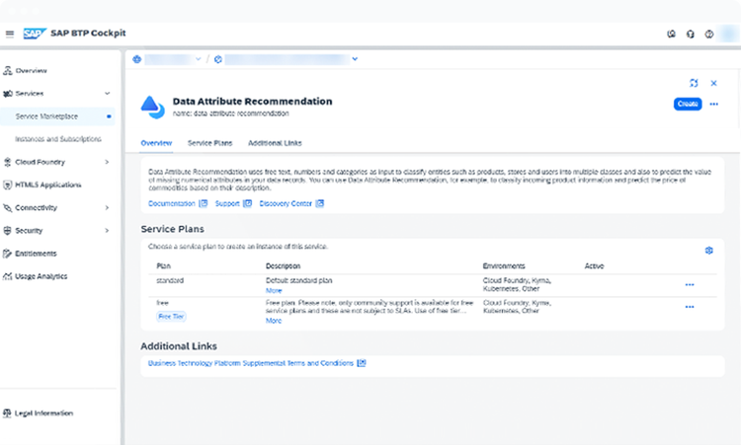Viewport: 741px width, 445px height.
Task: Click the Create button
Action: (688, 104)
